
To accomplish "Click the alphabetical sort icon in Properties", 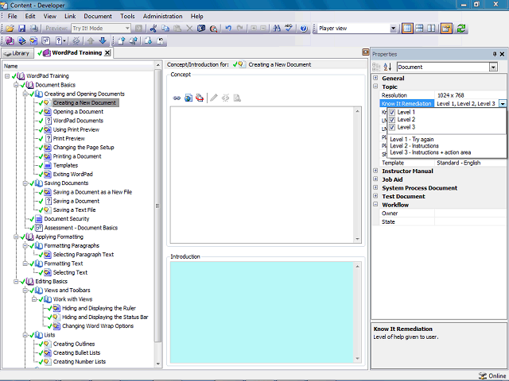I will [387, 67].
